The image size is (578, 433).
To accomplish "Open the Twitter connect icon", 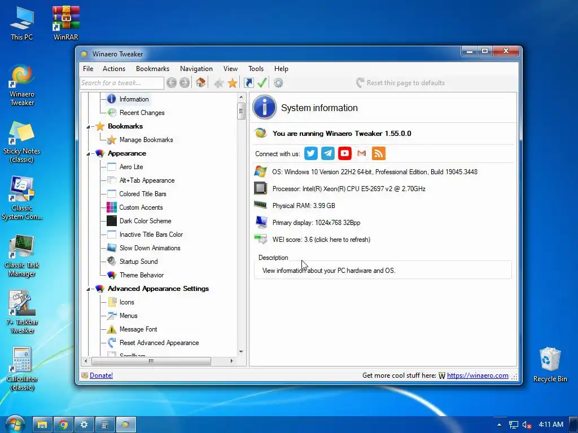I will pyautogui.click(x=311, y=153).
